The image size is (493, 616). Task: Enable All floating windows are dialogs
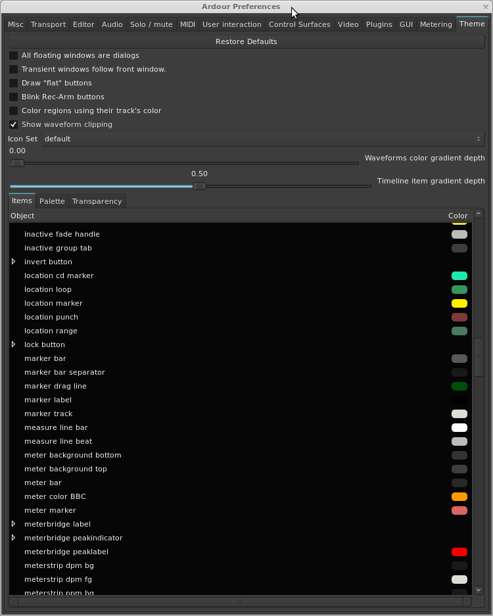point(13,55)
